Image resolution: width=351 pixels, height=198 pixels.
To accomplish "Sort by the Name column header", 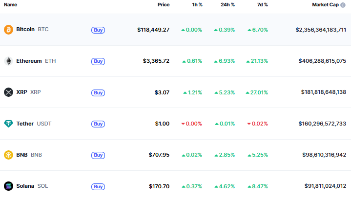I will (11, 5).
